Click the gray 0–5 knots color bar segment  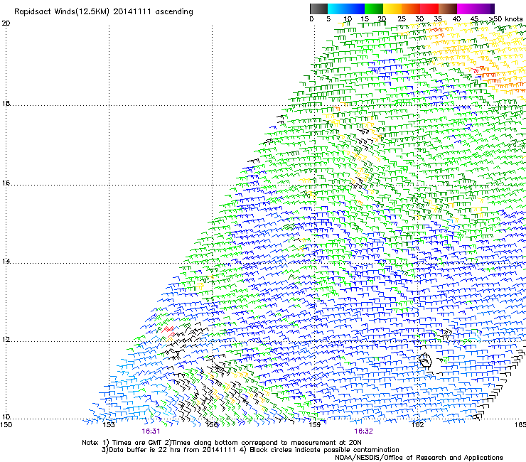pyautogui.click(x=318, y=9)
